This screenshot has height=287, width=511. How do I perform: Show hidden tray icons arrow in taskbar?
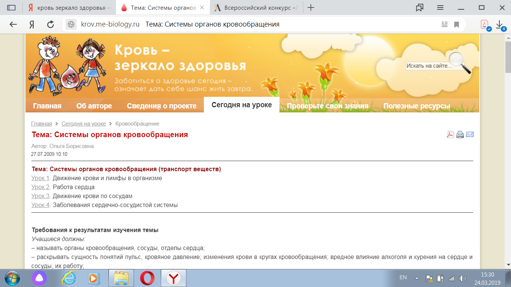(x=417, y=278)
